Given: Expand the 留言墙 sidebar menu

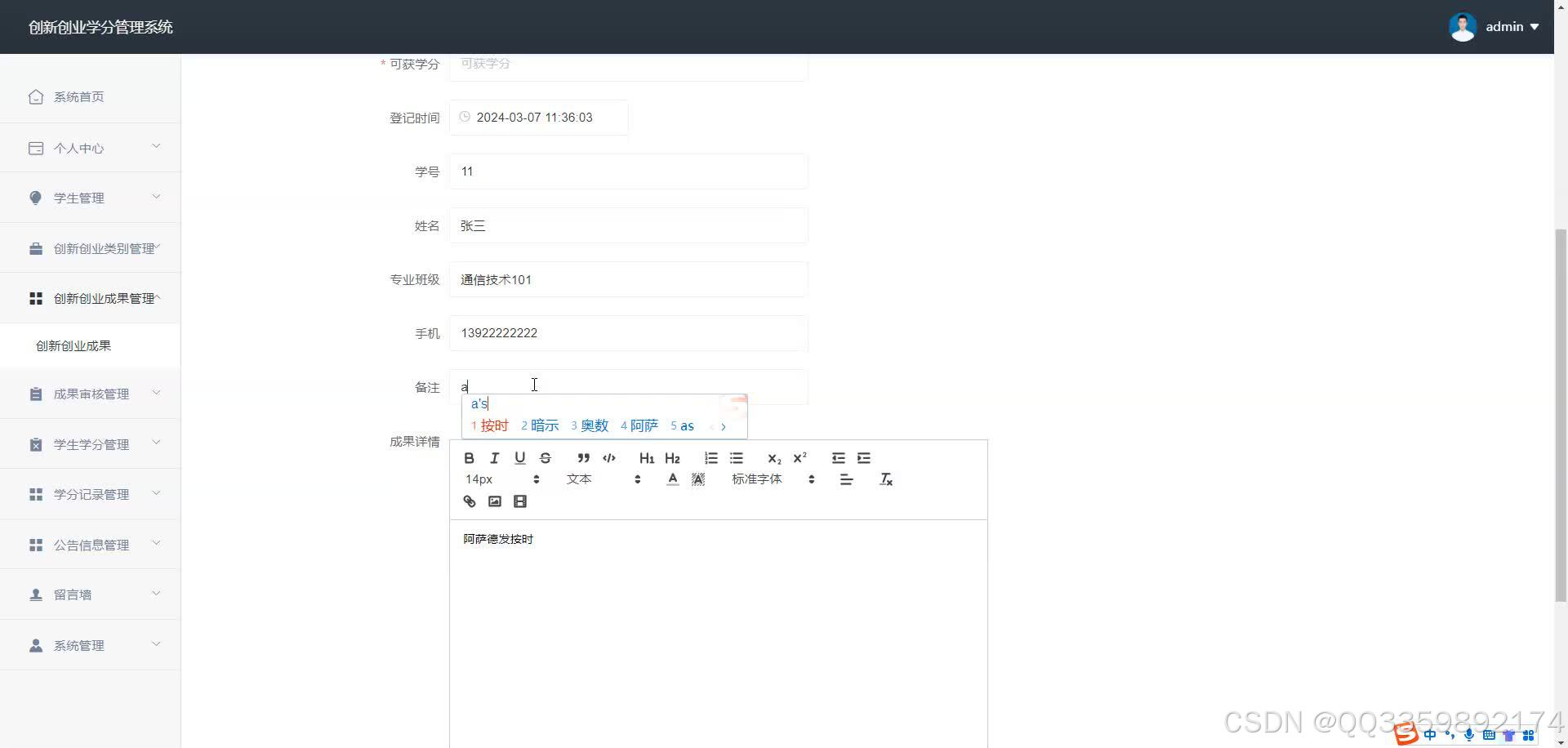Looking at the screenshot, I should click(90, 594).
